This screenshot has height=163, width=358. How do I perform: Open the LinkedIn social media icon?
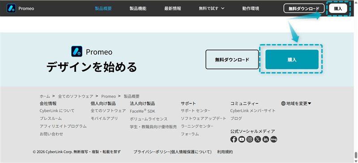[x=265, y=139]
